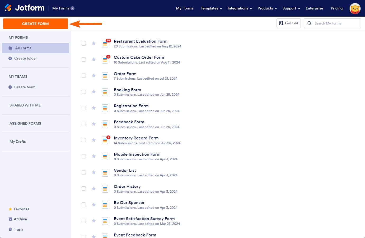
Task: Expand the Support menu
Action: tap(291, 8)
